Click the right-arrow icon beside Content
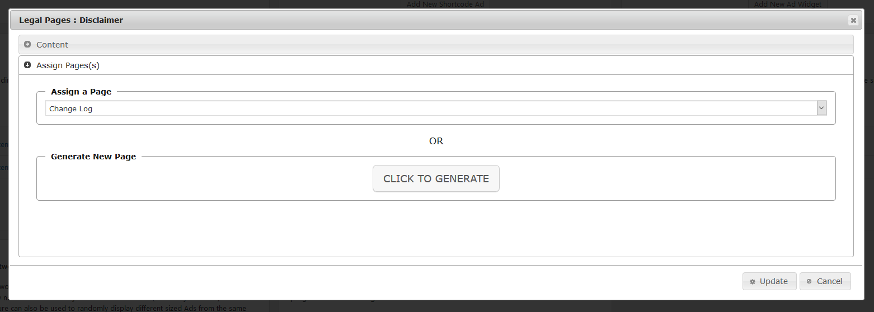The height and width of the screenshot is (312, 874). (27, 44)
